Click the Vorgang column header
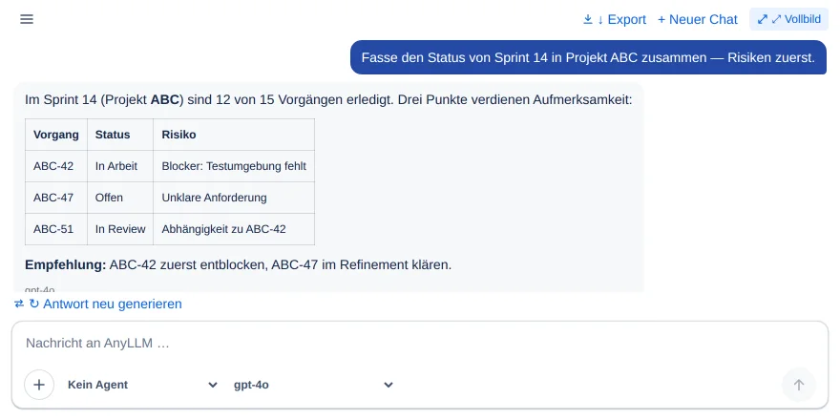 coord(56,135)
